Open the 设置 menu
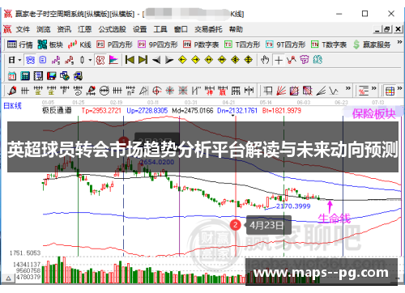The height and width of the screenshot is (293, 405). pyautogui.click(x=139, y=29)
